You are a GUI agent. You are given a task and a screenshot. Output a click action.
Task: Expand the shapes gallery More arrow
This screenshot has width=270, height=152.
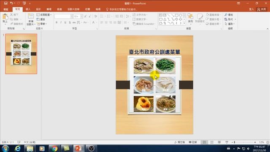pyautogui.click(x=184, y=23)
